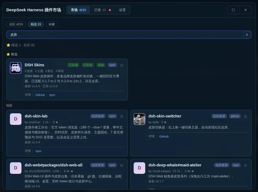Star dsh-deep-whale#maid-atelier plugin
This screenshot has height=192, width=258.
[x=245, y=165]
